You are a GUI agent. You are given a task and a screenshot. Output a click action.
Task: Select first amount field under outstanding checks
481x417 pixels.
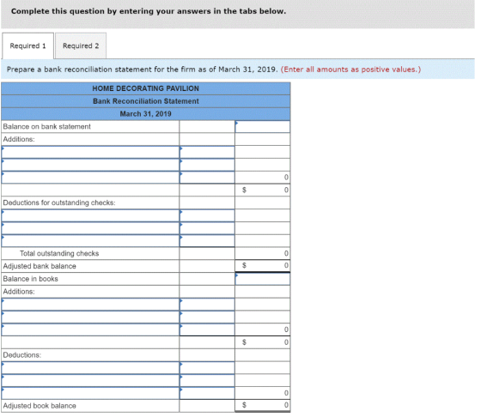click(x=207, y=215)
